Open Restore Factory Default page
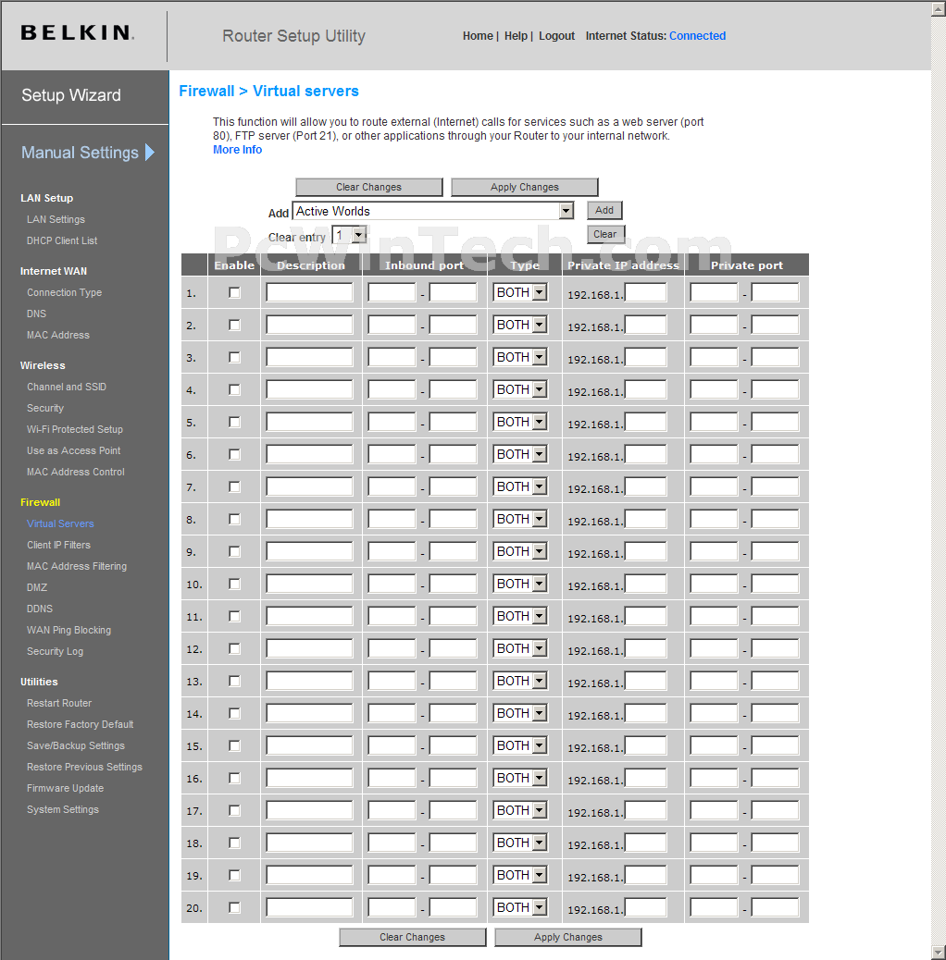The image size is (946, 960). [x=80, y=724]
